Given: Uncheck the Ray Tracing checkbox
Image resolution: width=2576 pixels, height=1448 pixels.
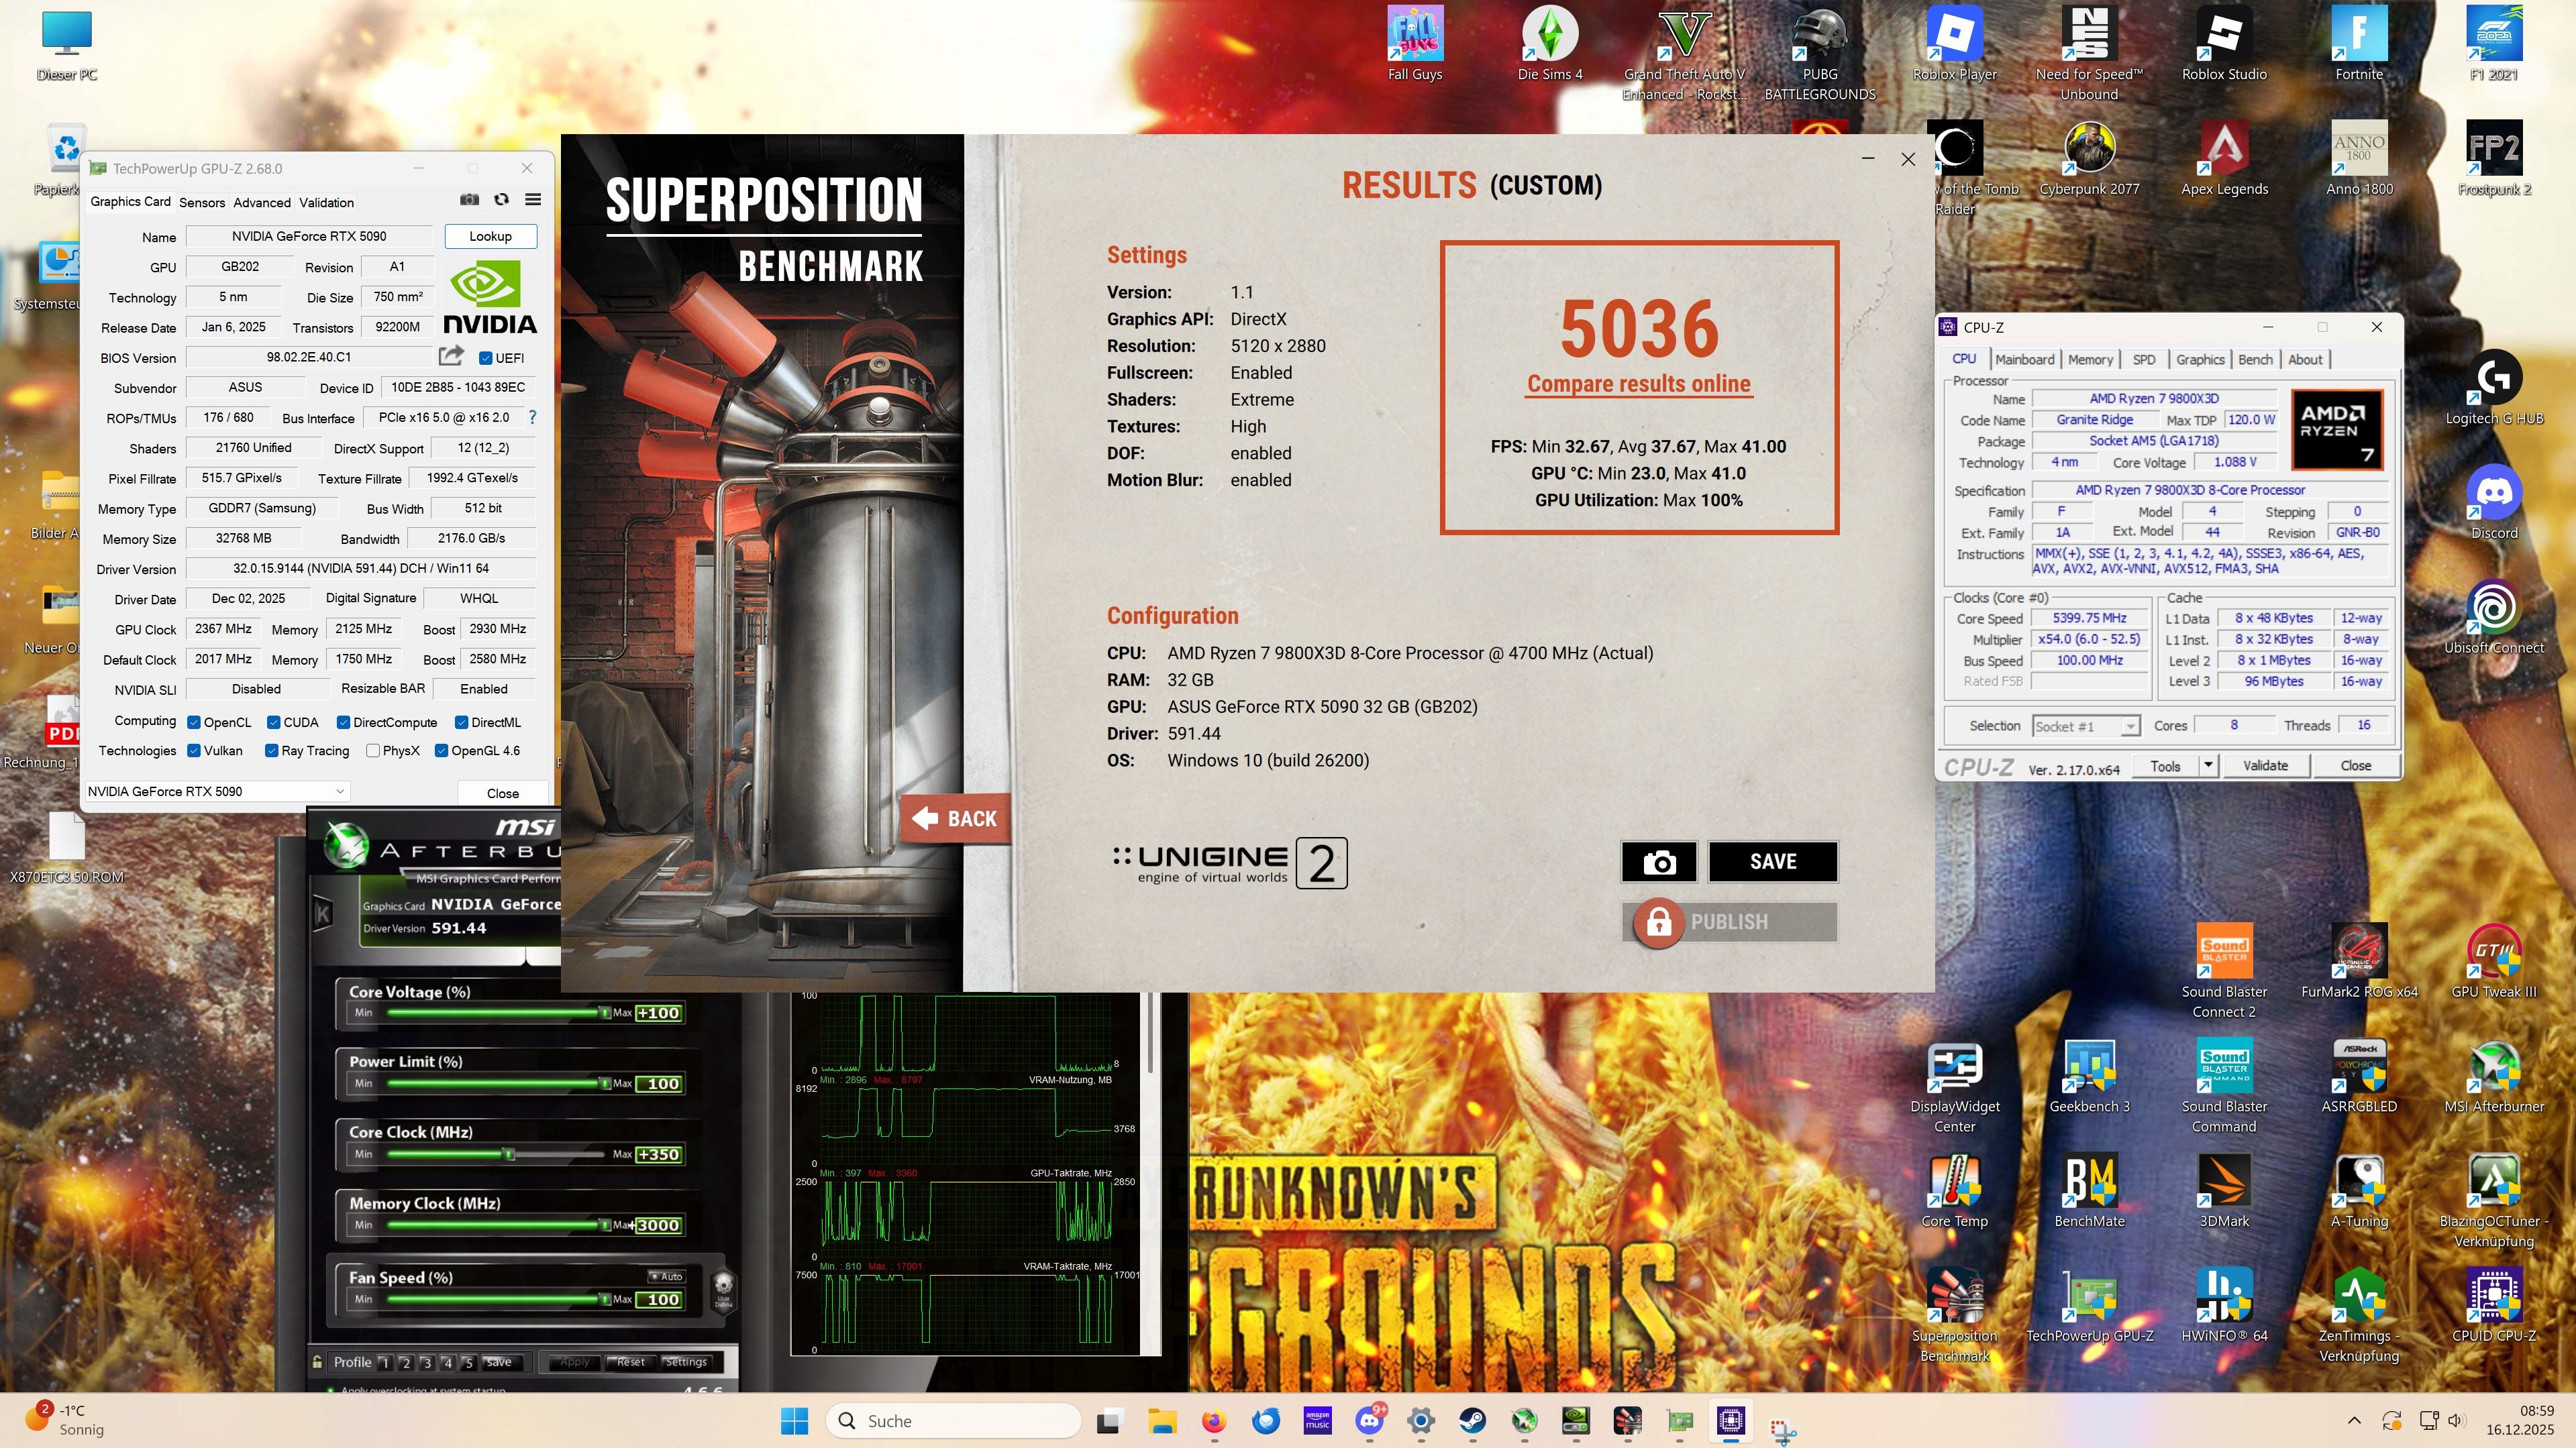Looking at the screenshot, I should pos(271,750).
